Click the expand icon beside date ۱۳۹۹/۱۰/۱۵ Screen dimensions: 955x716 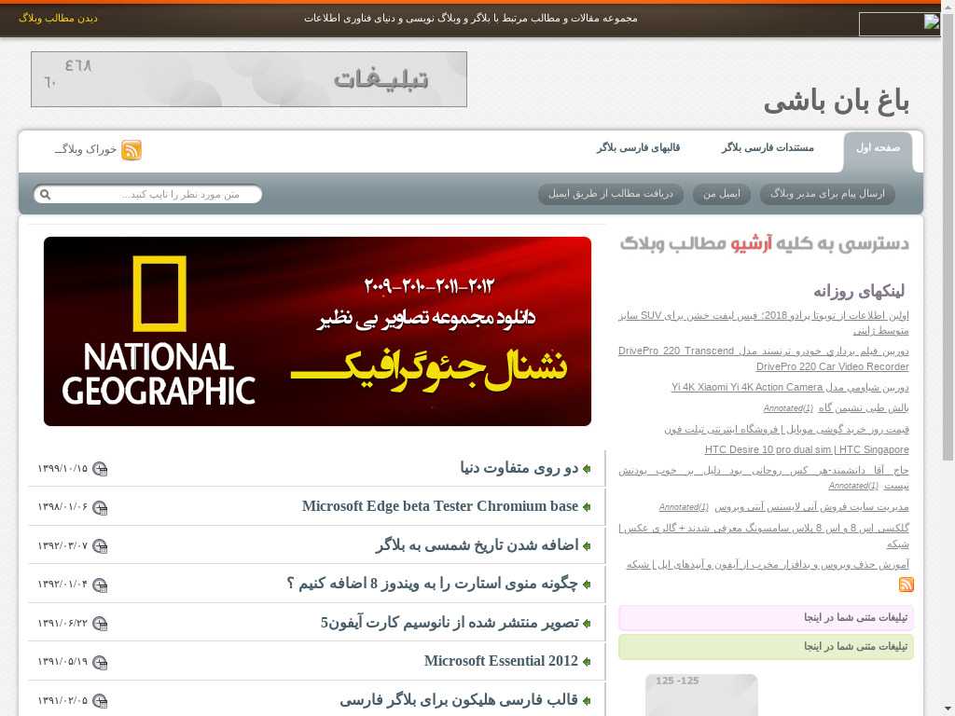[100, 469]
